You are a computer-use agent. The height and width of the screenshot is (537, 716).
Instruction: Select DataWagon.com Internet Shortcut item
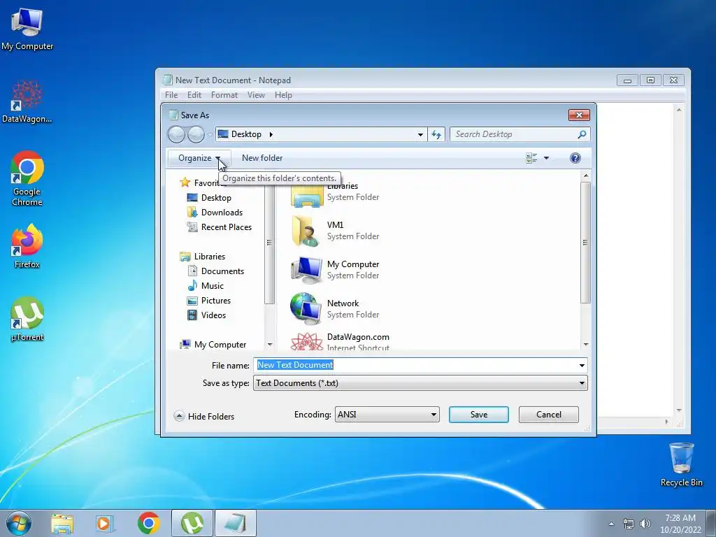(x=341, y=341)
